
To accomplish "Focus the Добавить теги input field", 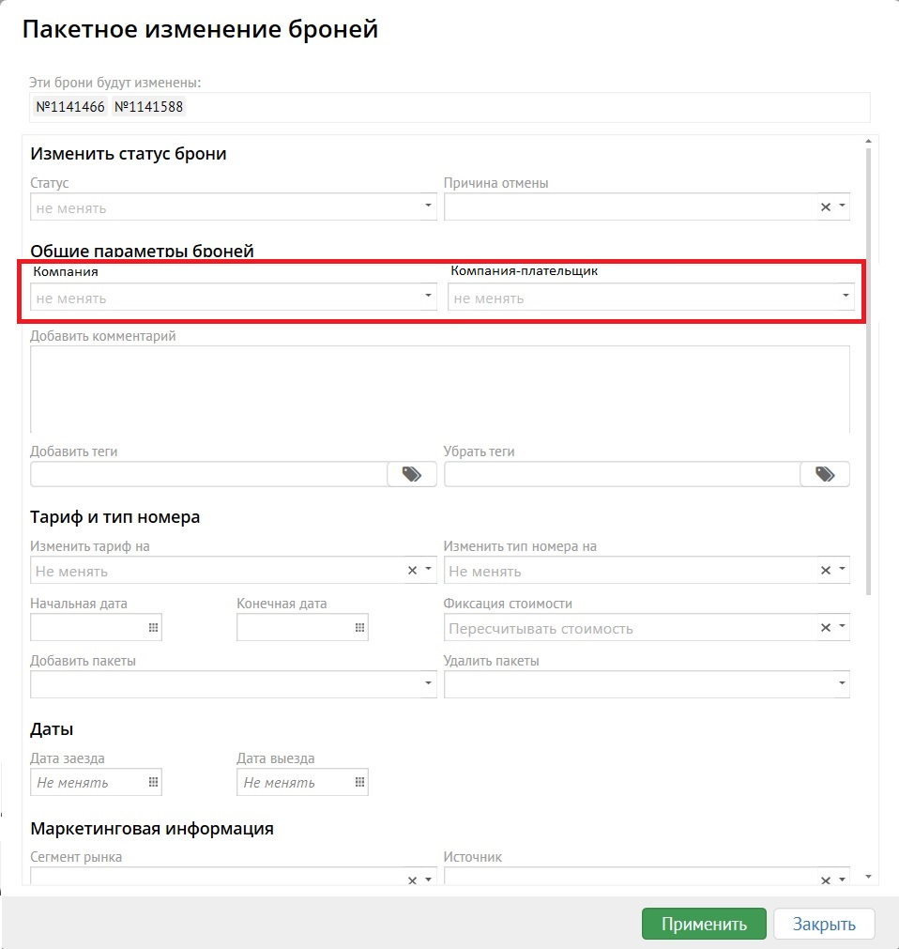I will click(x=208, y=475).
